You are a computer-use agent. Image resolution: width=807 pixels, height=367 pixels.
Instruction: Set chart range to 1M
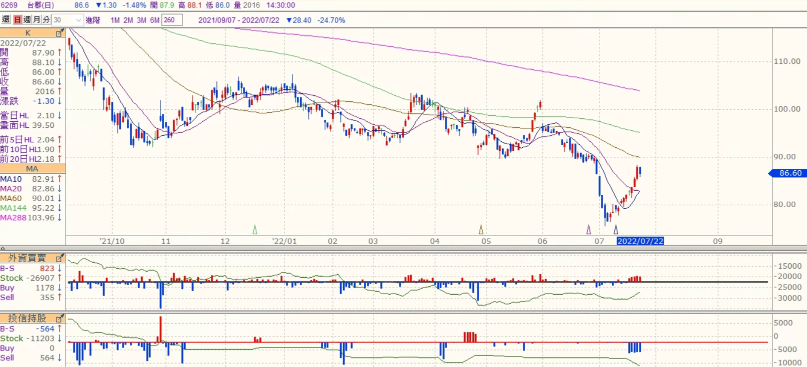tap(115, 20)
